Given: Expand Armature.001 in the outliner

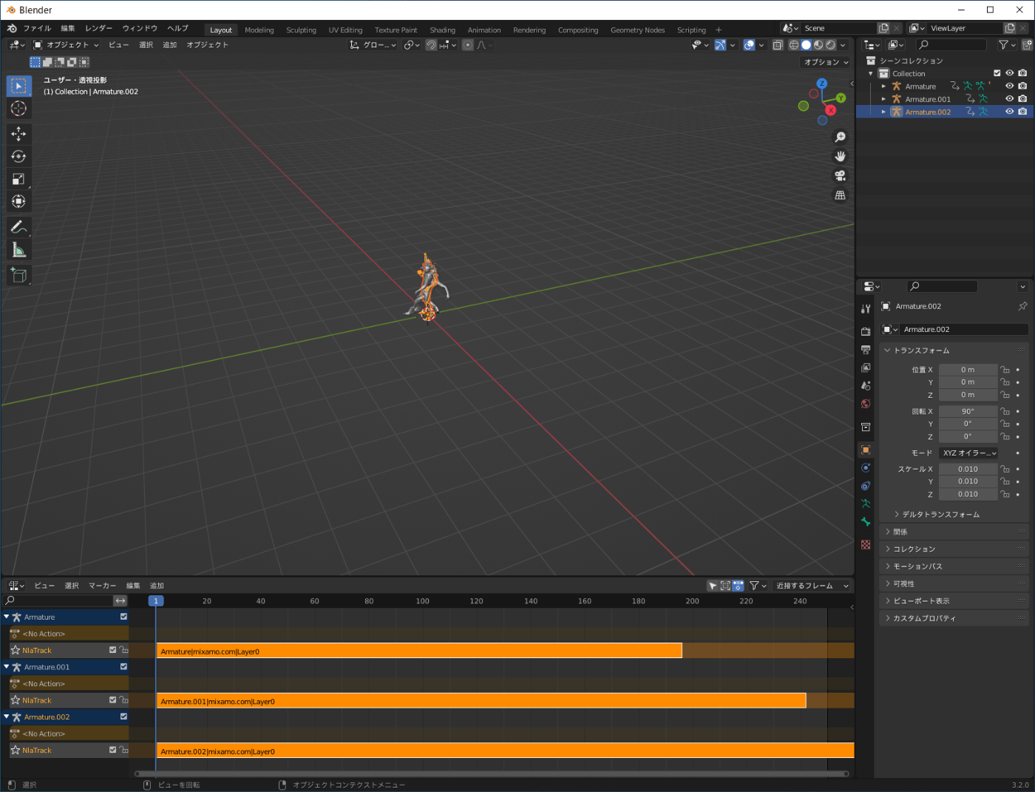Looking at the screenshot, I should coord(883,99).
